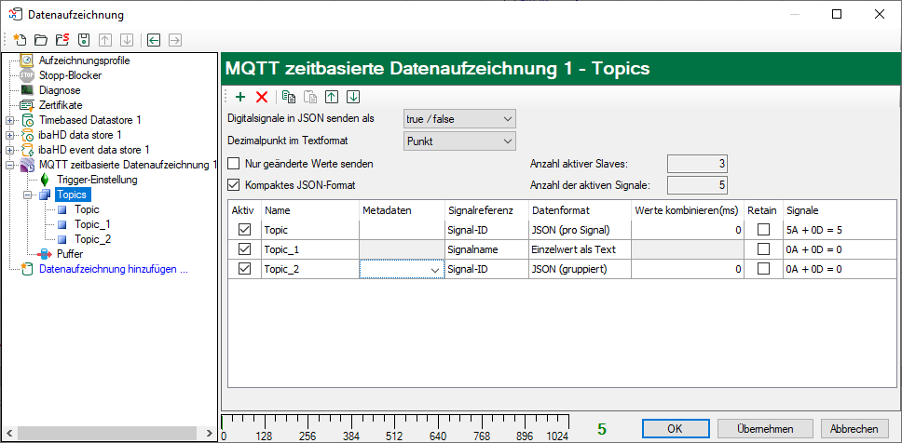Enable Retain checkbox for Topic_1 row
902x443 pixels.
(763, 249)
